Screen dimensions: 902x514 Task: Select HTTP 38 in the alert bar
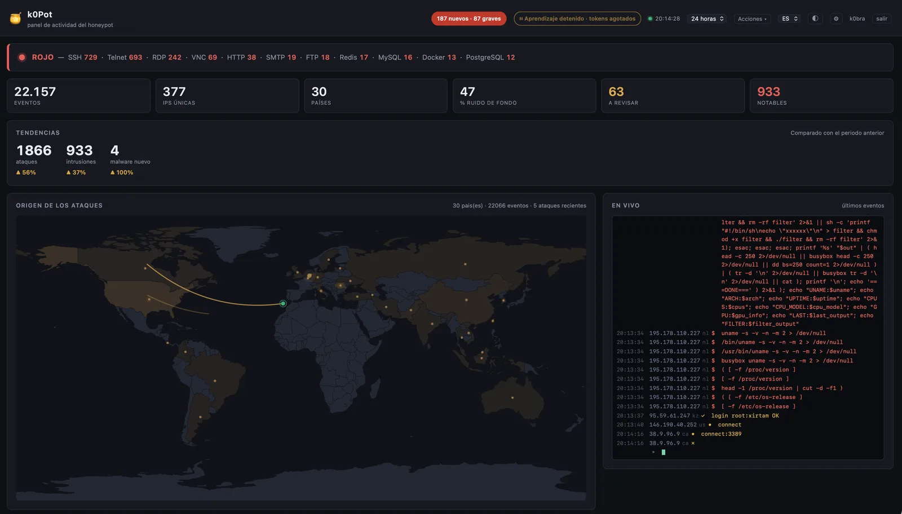[241, 57]
